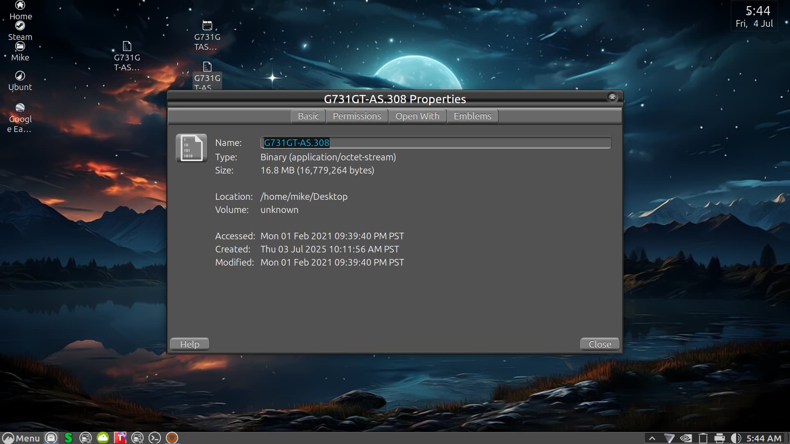
Task: Click the first image viewer taskbar icon
Action: (x=86, y=438)
